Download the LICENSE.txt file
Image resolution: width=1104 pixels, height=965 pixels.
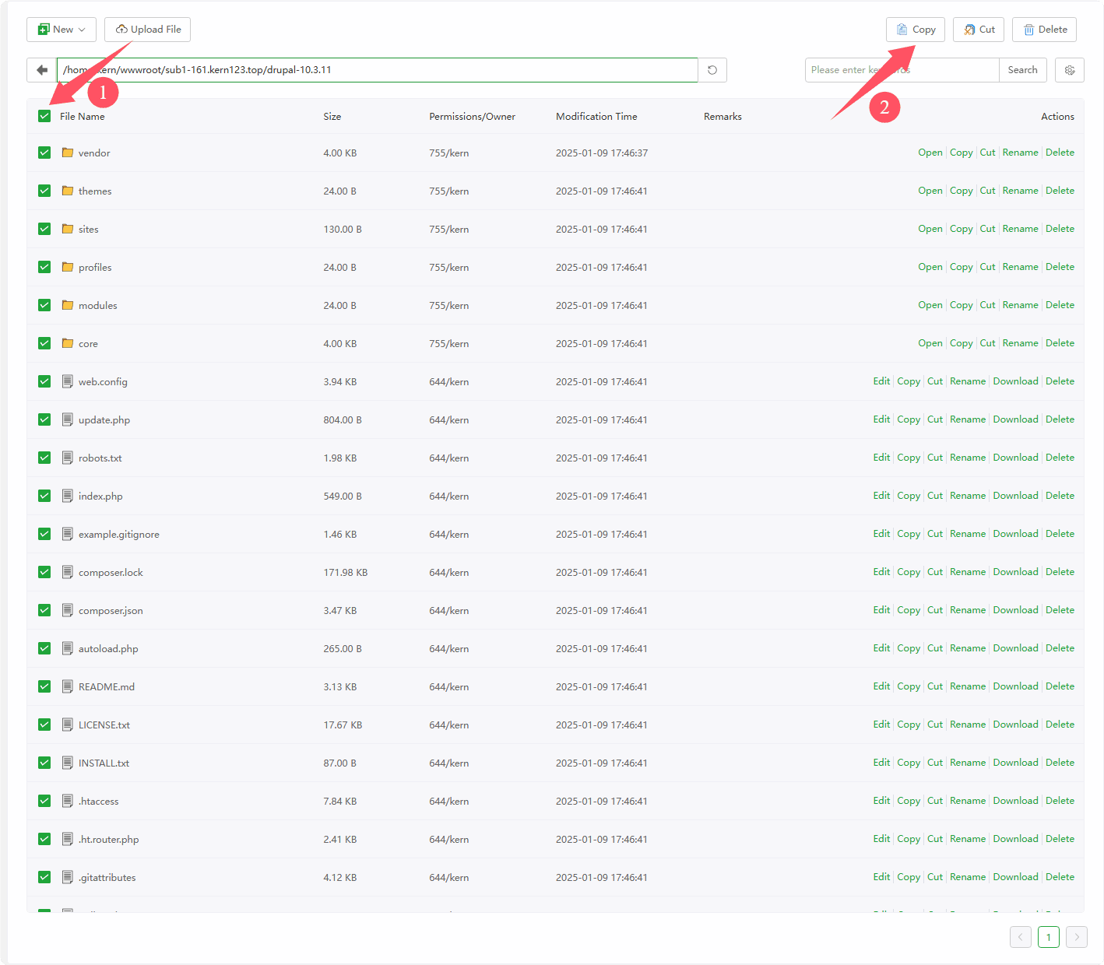pos(1015,725)
